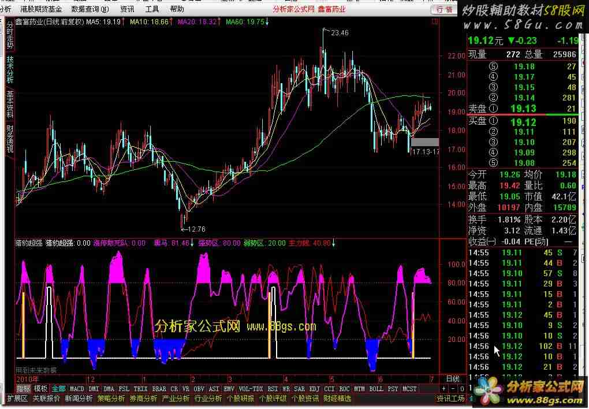Open the 个股资讯 link

(x=305, y=399)
